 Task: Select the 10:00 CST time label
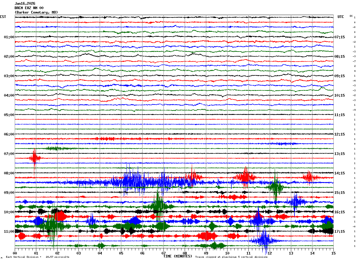(9, 212)
